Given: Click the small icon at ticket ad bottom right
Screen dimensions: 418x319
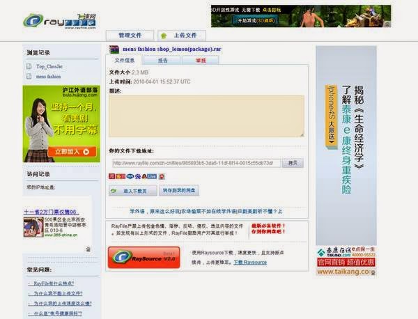Looking at the screenshot, I should (x=88, y=249).
